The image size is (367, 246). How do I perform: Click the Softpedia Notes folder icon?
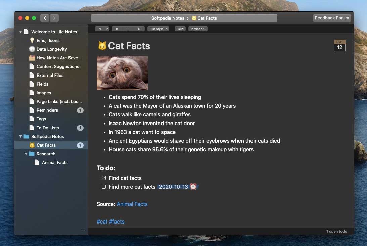click(26, 136)
